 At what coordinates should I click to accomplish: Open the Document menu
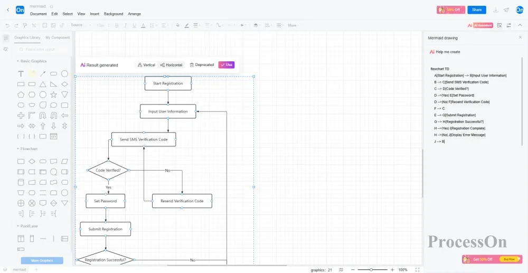click(39, 14)
